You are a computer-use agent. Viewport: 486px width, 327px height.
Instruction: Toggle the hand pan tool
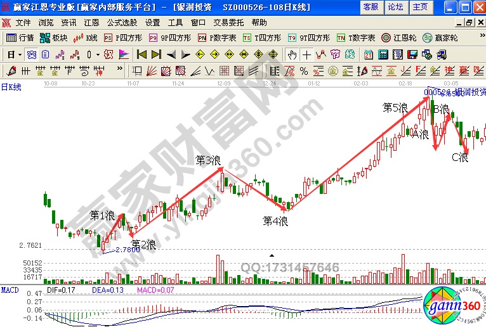tap(292, 54)
